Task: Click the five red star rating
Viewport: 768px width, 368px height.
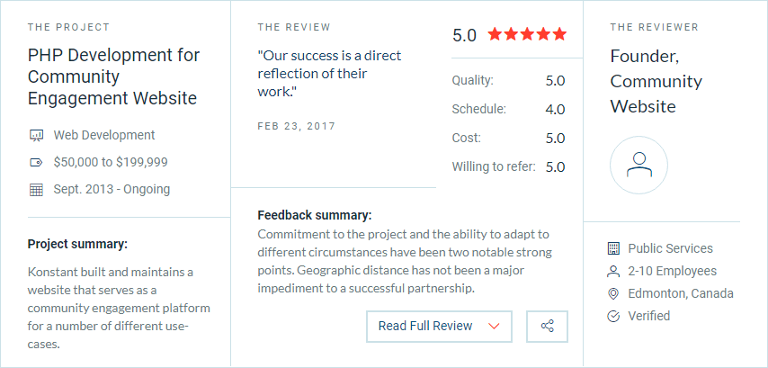Action: (527, 34)
